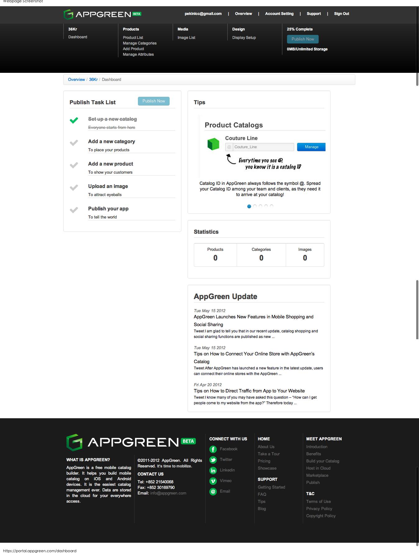Open Add Product menu item

(134, 49)
